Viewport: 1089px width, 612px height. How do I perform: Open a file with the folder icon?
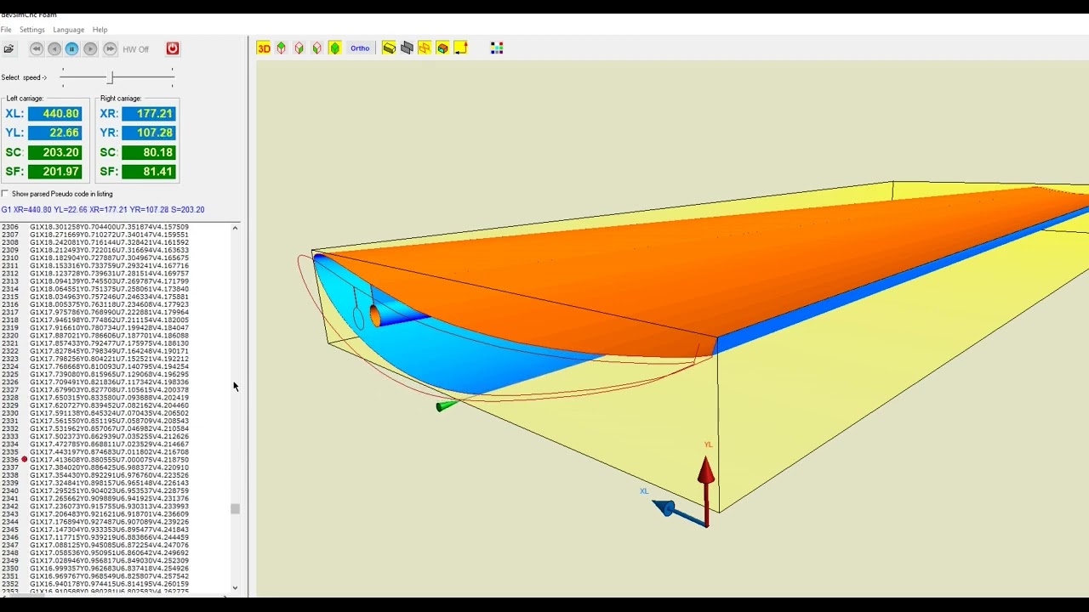pos(9,49)
